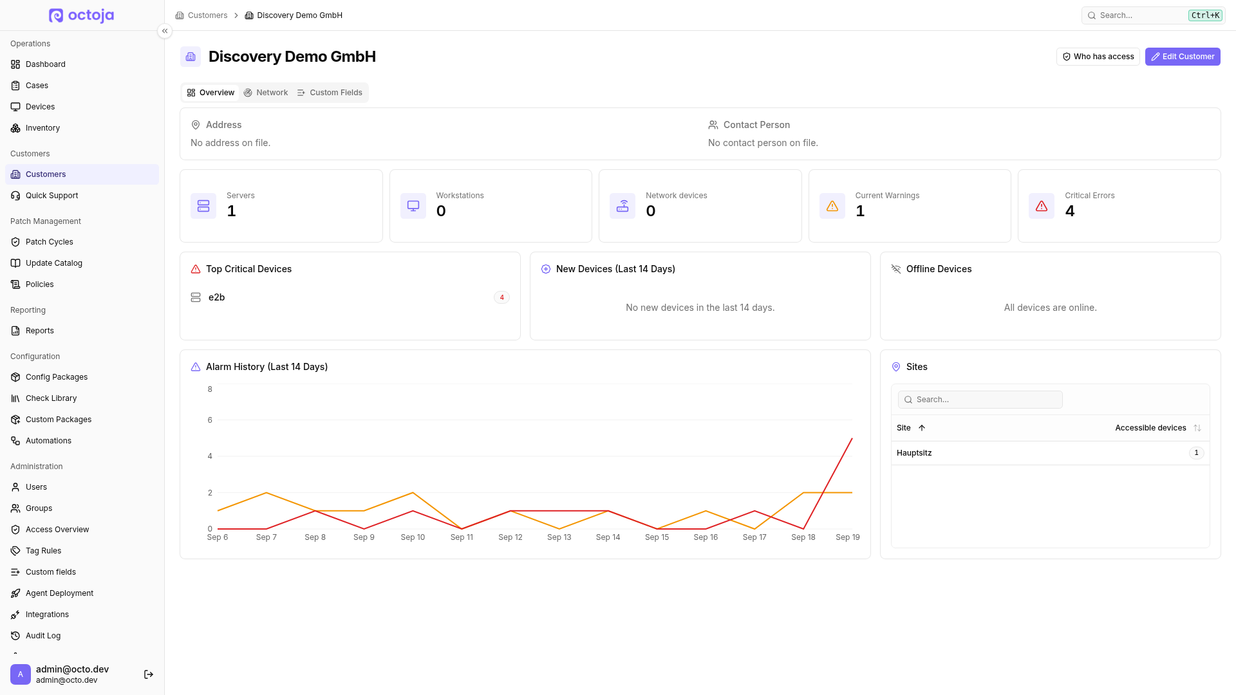Select Customers in the sidebar

pos(82,174)
